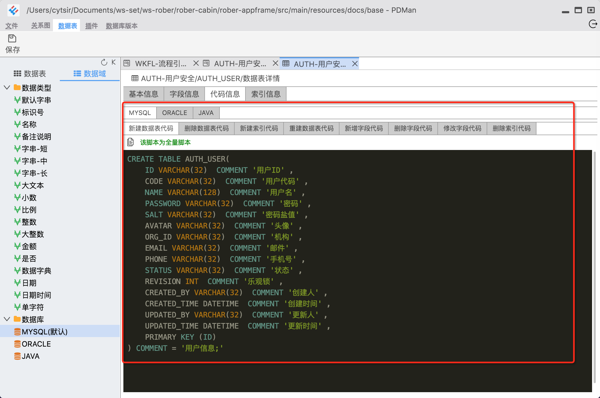600x398 pixels.
Task: Select 大文本 data type item
Action: (33, 185)
